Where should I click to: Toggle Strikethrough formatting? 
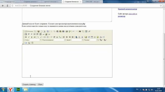tap(35, 37)
